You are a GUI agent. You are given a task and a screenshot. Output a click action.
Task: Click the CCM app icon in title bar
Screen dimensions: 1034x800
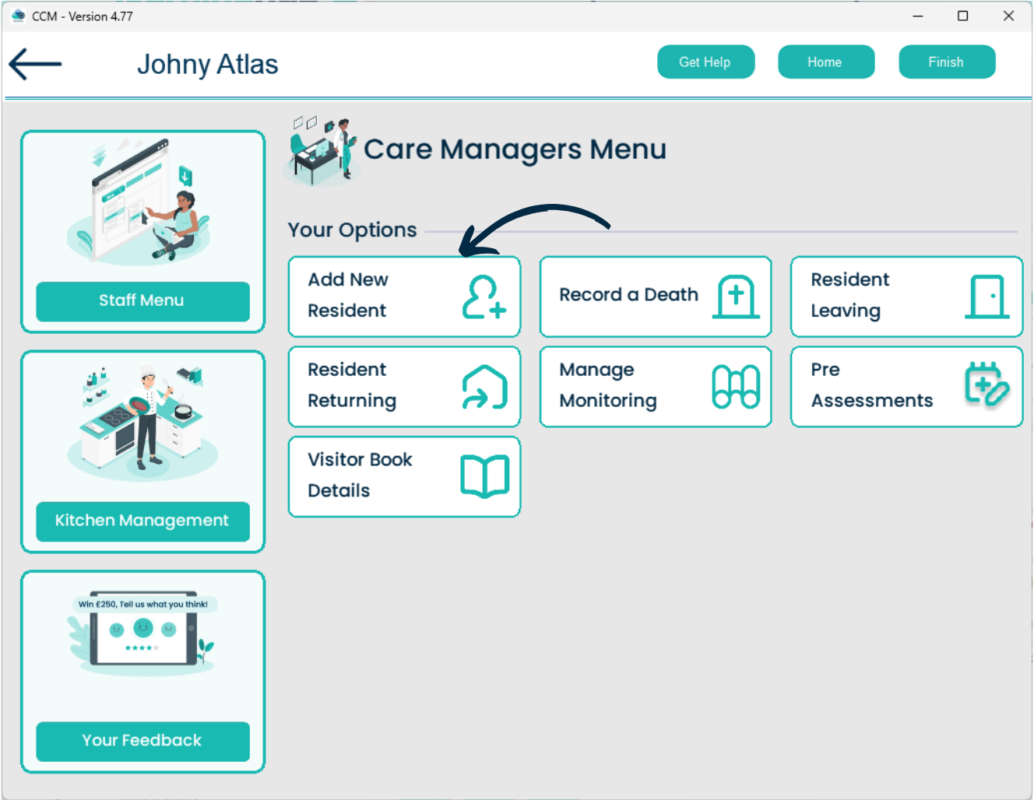pos(18,16)
